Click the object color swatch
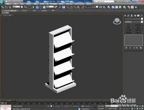The image size is (144, 110). (x=142, y=19)
